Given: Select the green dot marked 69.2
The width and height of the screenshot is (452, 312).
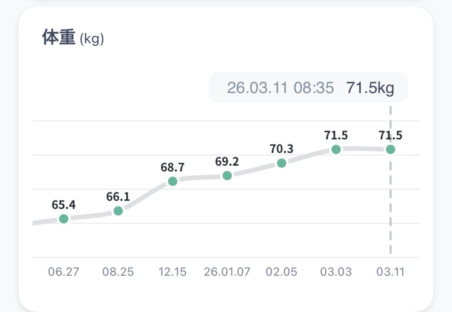Looking at the screenshot, I should [x=227, y=176].
